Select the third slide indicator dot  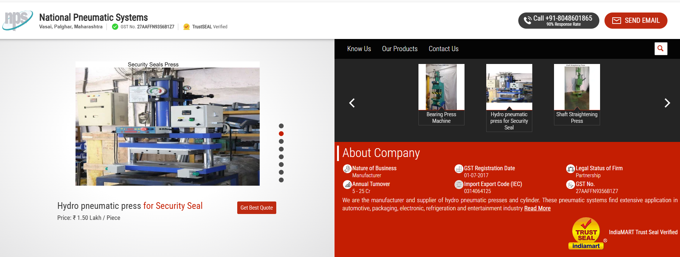point(281,141)
